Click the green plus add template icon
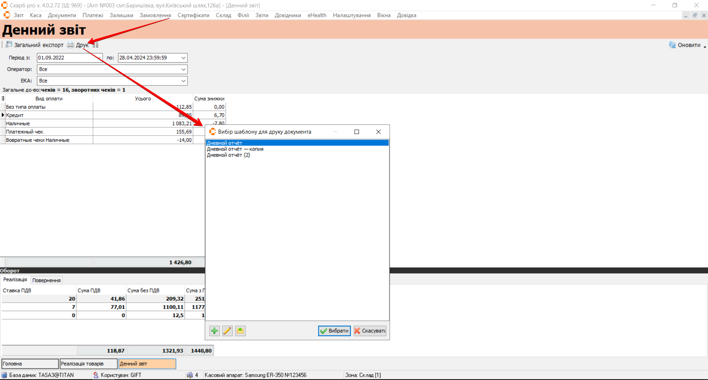 point(214,331)
